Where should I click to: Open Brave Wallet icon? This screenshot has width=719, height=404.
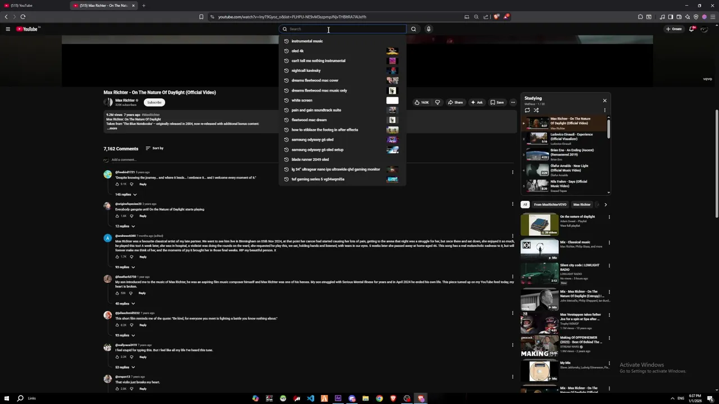click(679, 17)
